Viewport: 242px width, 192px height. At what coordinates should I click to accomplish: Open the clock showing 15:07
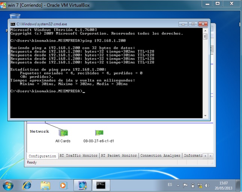tap(224, 186)
